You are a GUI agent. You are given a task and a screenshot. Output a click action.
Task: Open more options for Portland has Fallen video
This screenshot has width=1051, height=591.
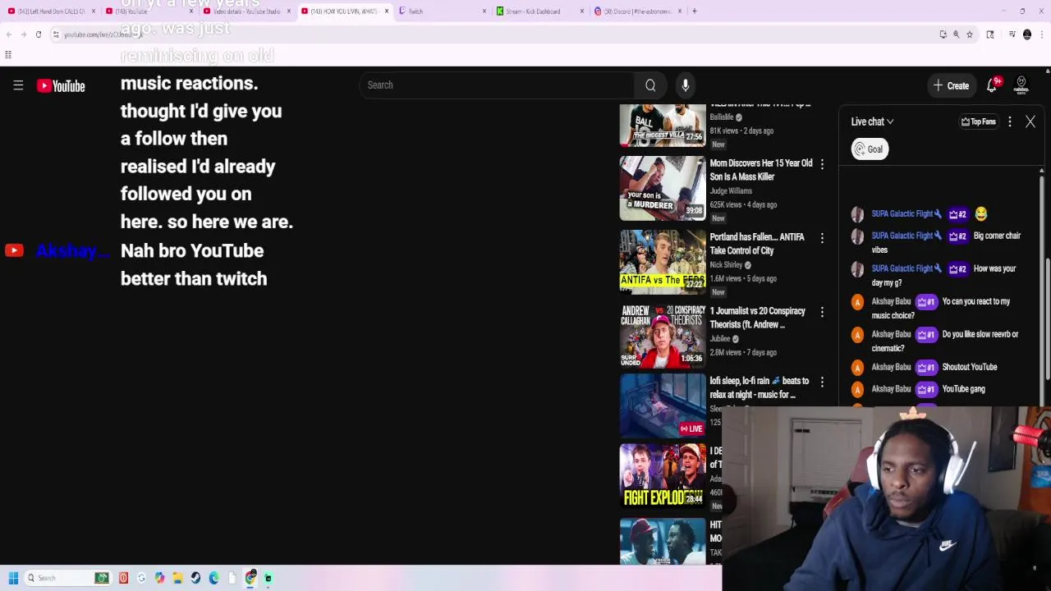[x=822, y=238]
